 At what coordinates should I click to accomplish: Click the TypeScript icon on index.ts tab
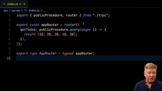(4, 4)
